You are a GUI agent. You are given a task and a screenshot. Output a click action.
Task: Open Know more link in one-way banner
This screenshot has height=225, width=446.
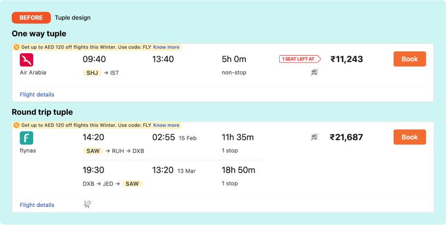coord(166,47)
